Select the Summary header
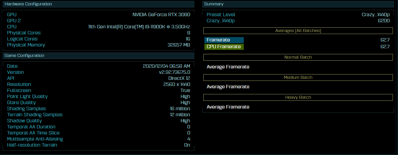 click(x=298, y=4)
